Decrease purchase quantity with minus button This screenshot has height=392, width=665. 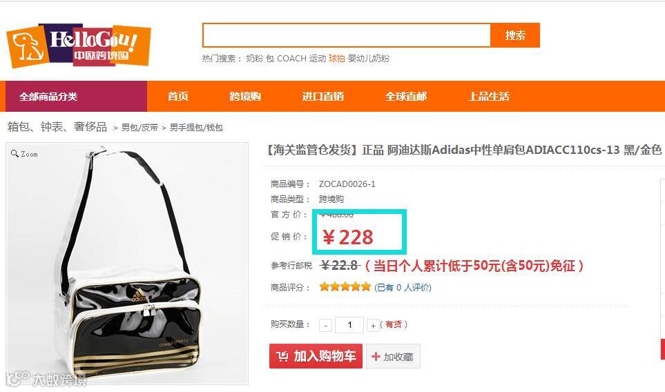point(325,325)
